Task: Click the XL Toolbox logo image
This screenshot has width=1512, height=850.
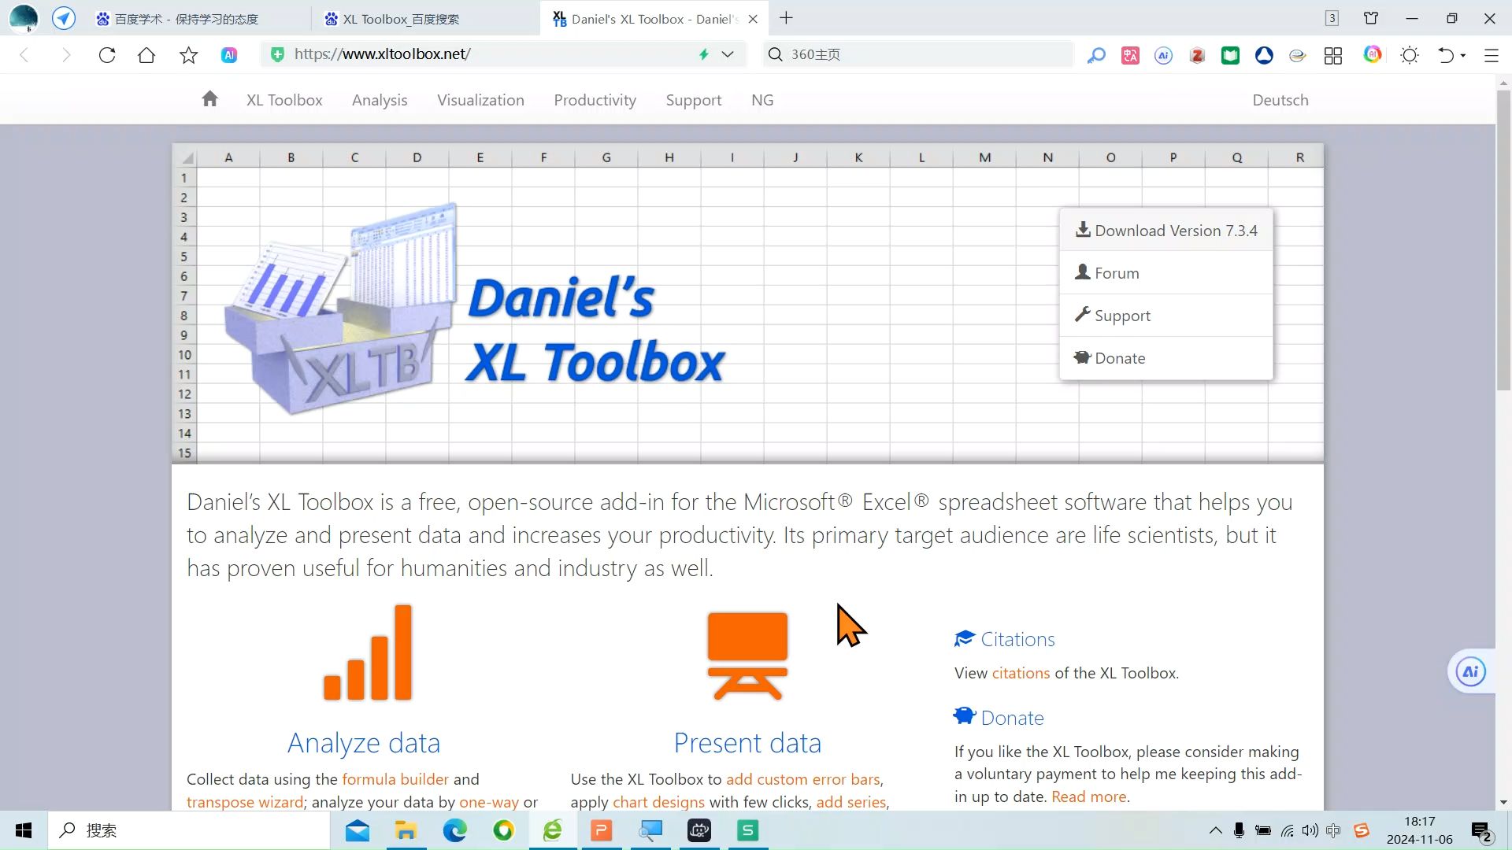Action: click(476, 309)
